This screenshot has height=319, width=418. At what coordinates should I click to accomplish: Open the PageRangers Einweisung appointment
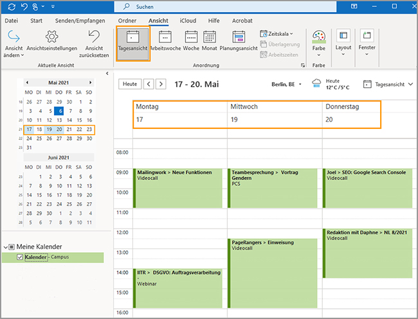(273, 273)
